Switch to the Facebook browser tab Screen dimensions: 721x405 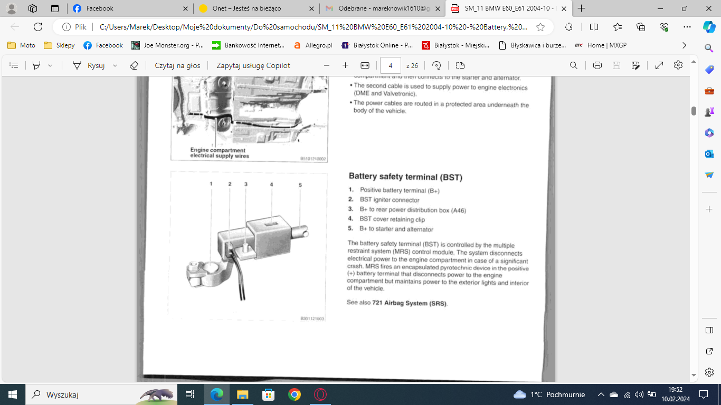tap(129, 8)
